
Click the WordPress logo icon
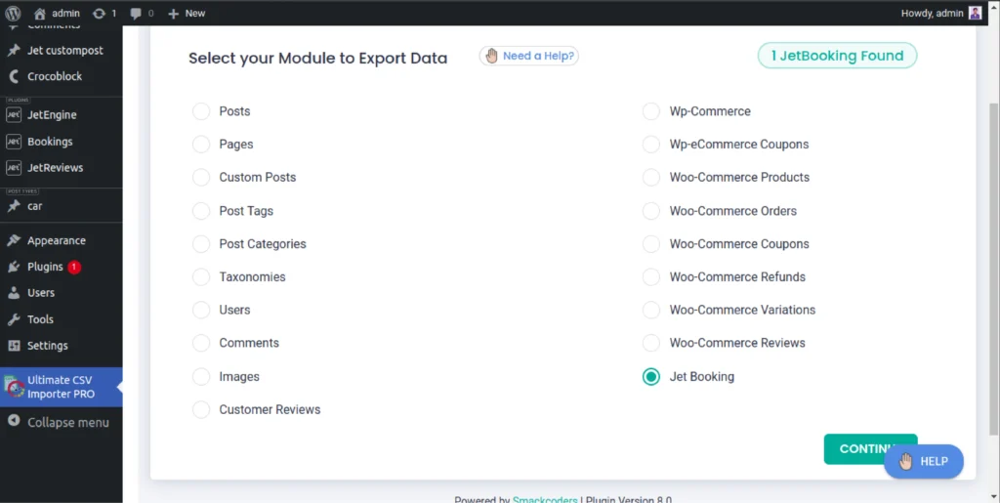pyautogui.click(x=14, y=14)
